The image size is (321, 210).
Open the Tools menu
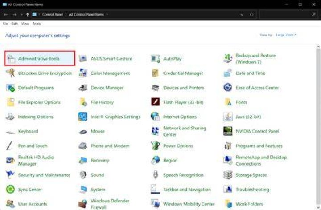pyautogui.click(x=37, y=24)
